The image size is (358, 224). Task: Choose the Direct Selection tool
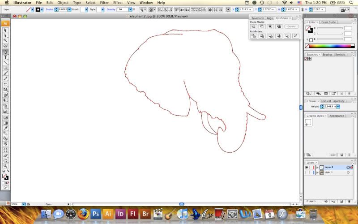coord(5,35)
